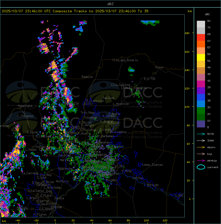Click the 'E_1-736' map label
221x224 pixels.
click(x=150, y=79)
